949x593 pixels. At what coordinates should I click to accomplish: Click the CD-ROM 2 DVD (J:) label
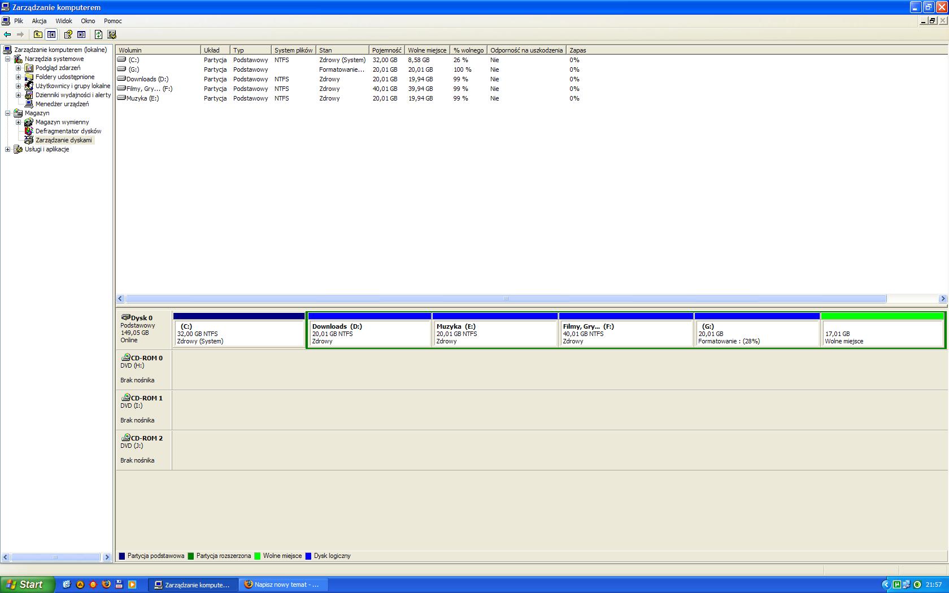[x=144, y=450]
